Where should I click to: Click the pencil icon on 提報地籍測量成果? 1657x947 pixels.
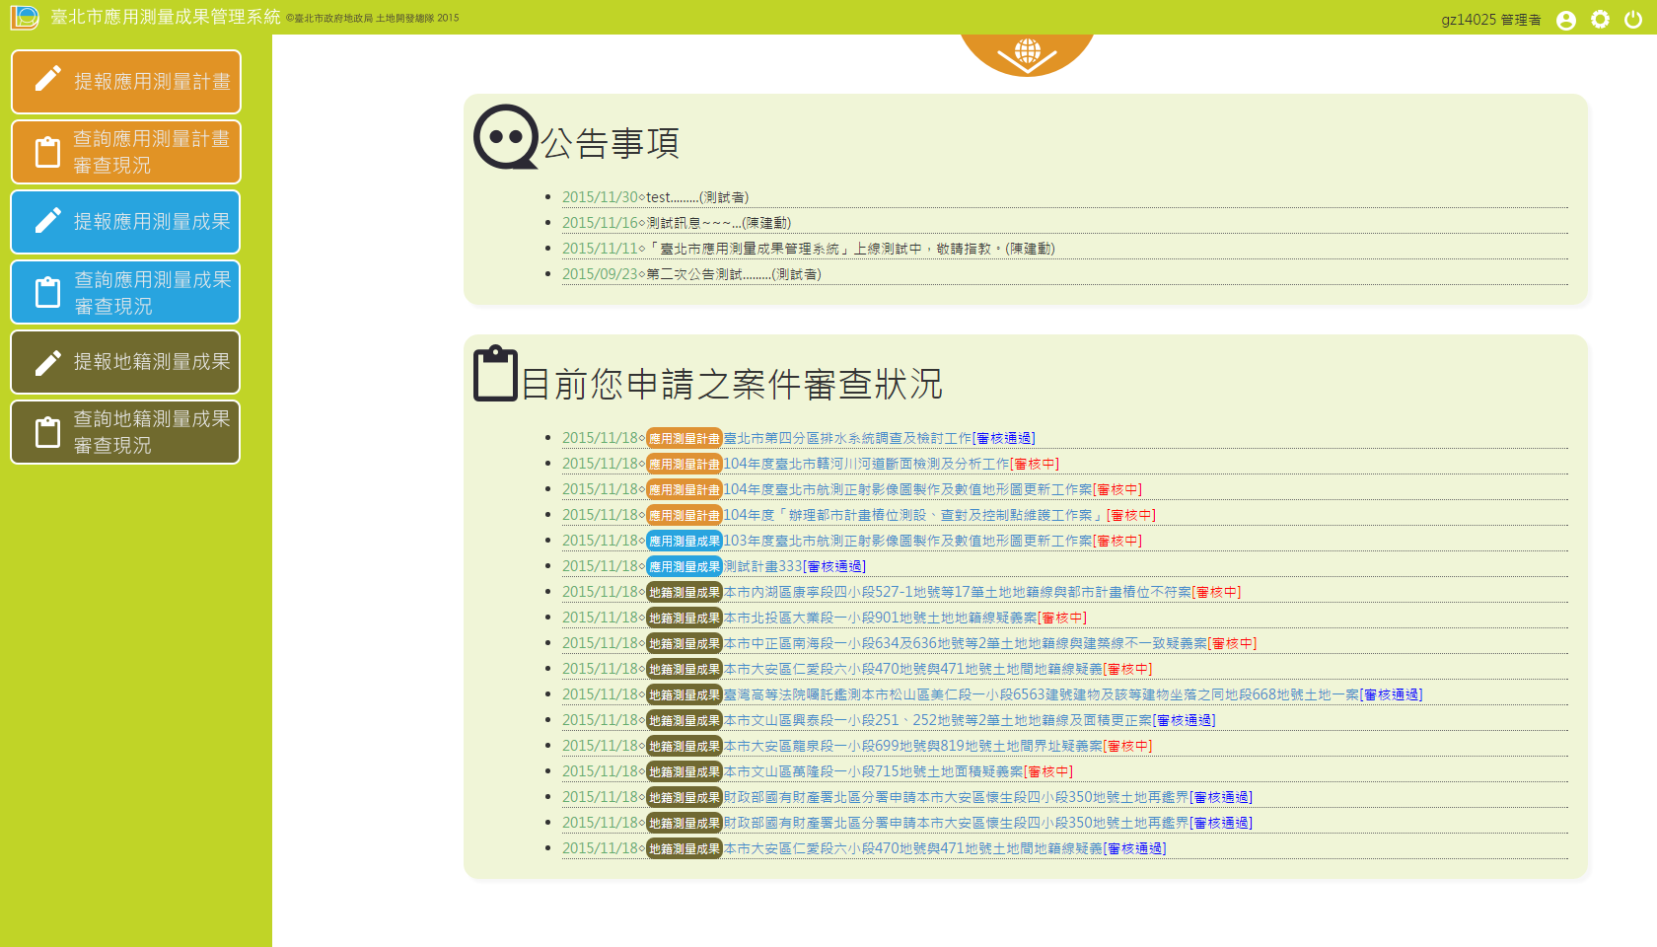point(48,363)
